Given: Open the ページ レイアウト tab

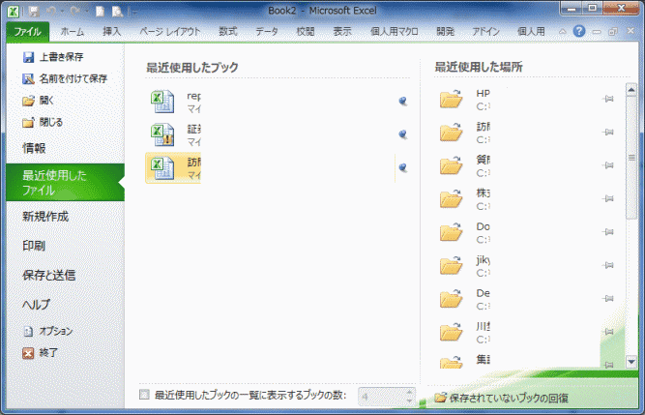Looking at the screenshot, I should [x=170, y=32].
